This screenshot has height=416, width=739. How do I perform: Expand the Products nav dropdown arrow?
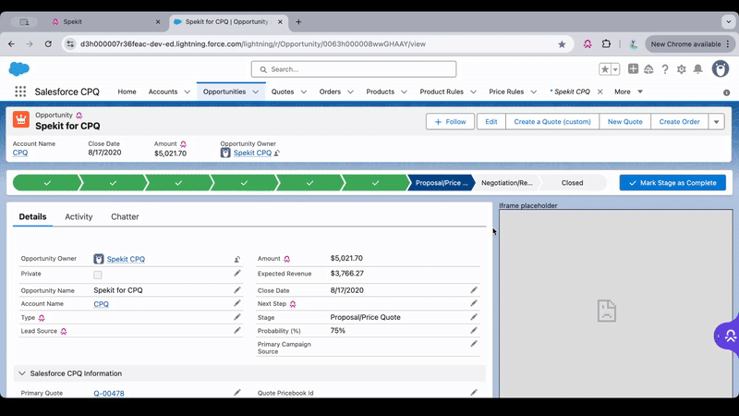[x=404, y=92]
